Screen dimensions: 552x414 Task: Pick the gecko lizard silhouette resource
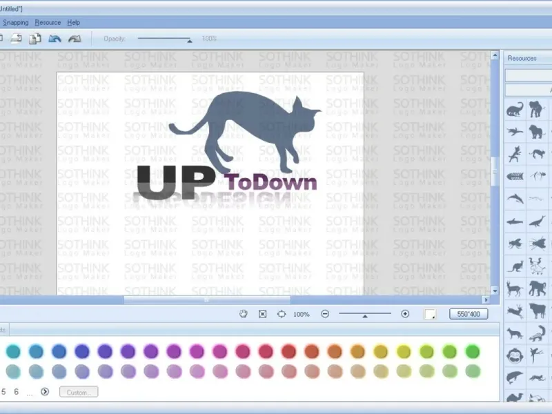coord(515,154)
